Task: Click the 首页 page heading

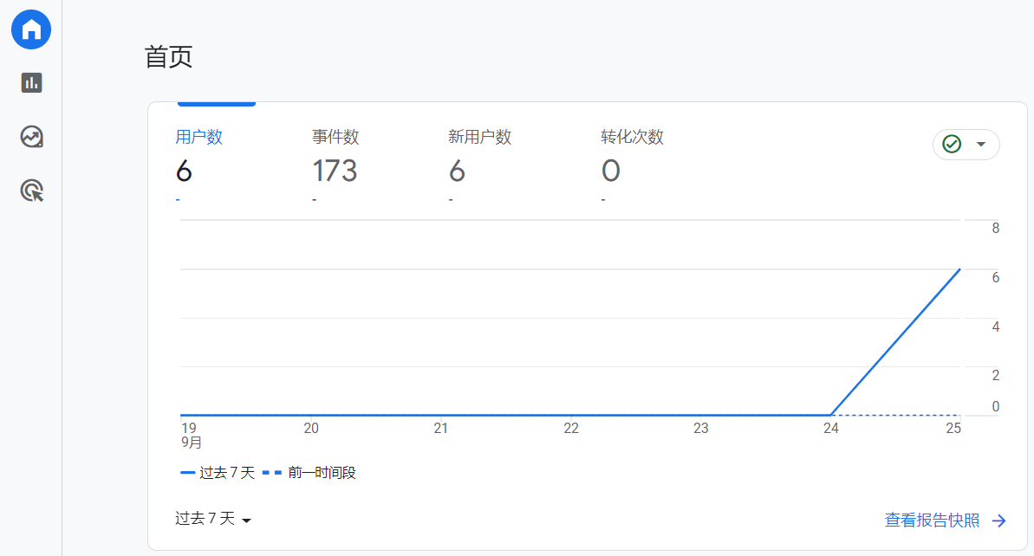Action: point(168,57)
